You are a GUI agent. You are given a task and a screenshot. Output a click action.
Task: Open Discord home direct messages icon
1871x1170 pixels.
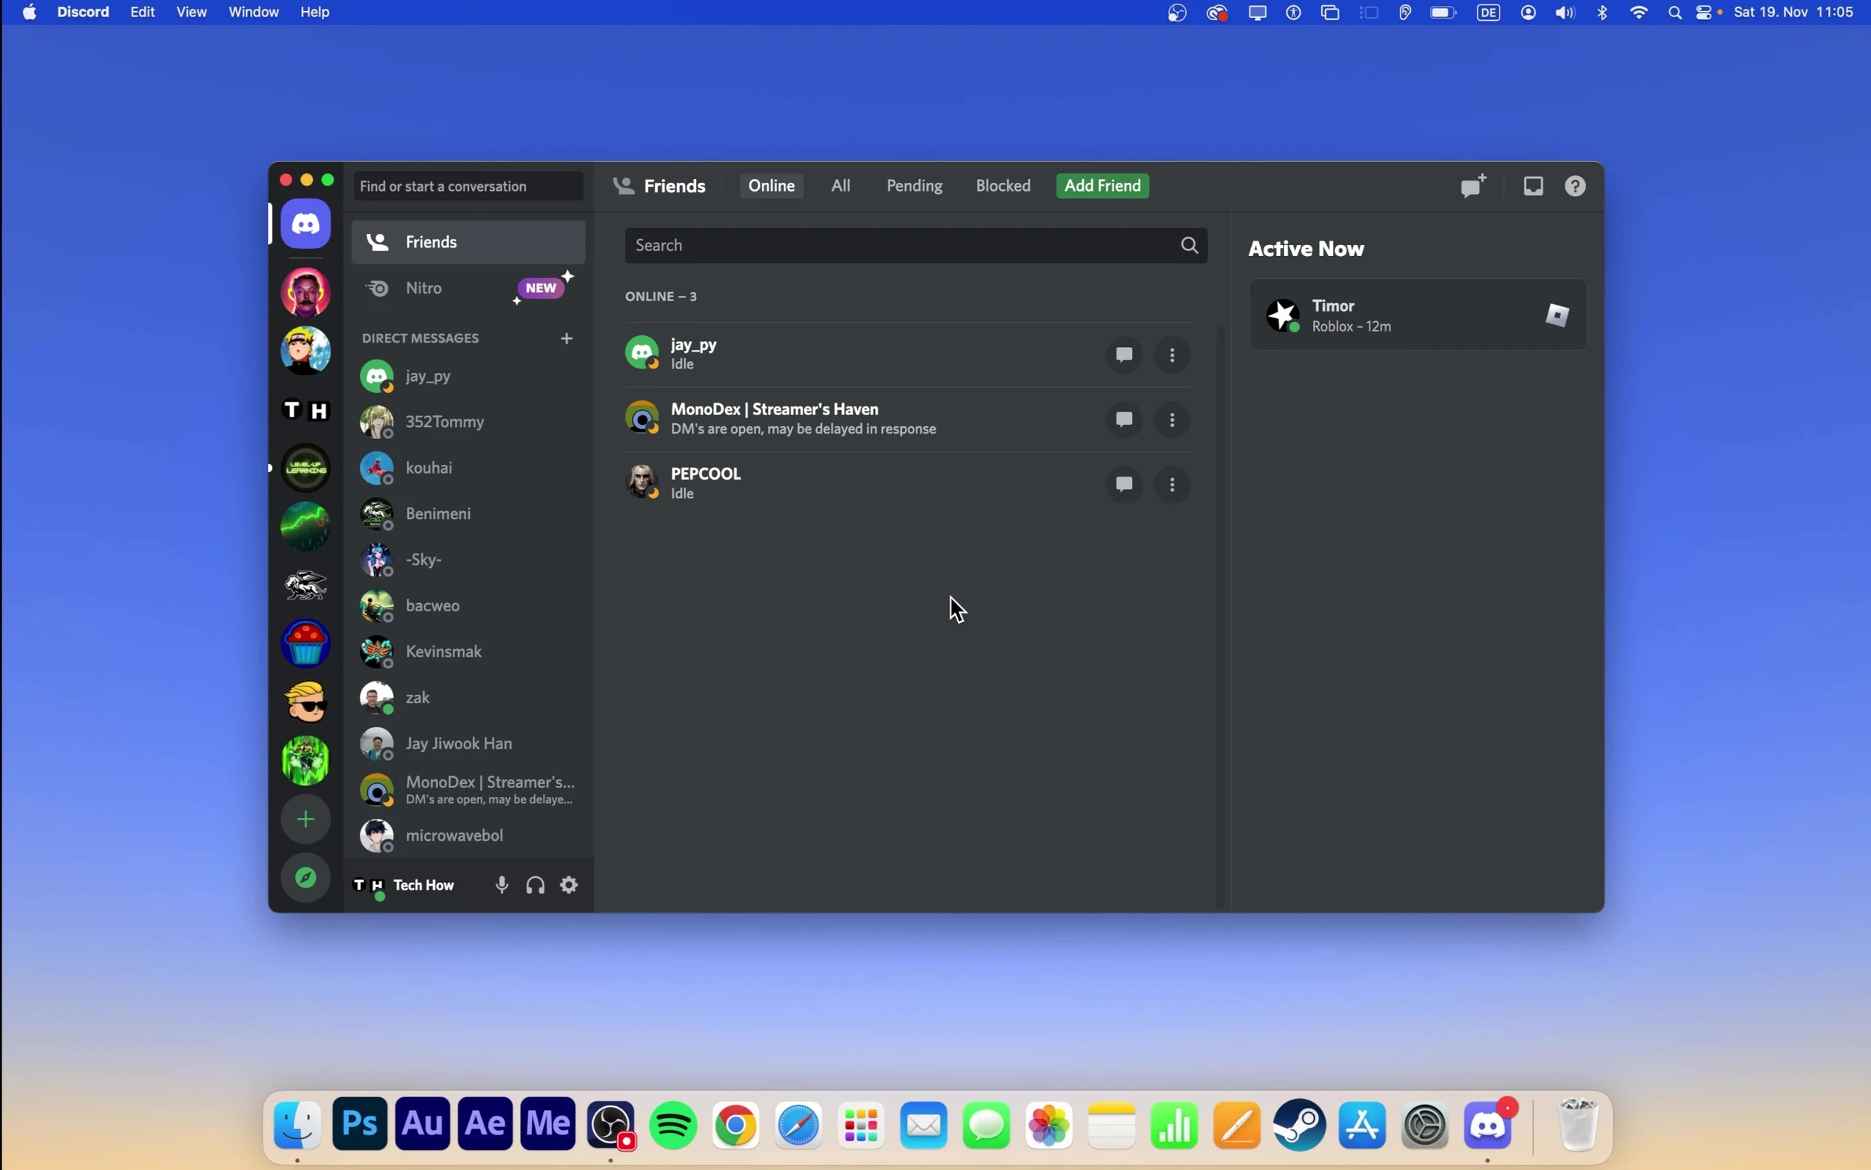click(306, 224)
